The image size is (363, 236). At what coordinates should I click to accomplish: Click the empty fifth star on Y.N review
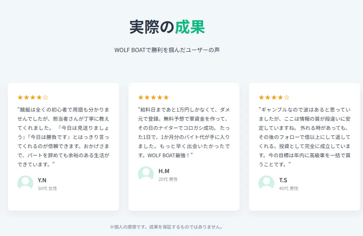point(46,97)
